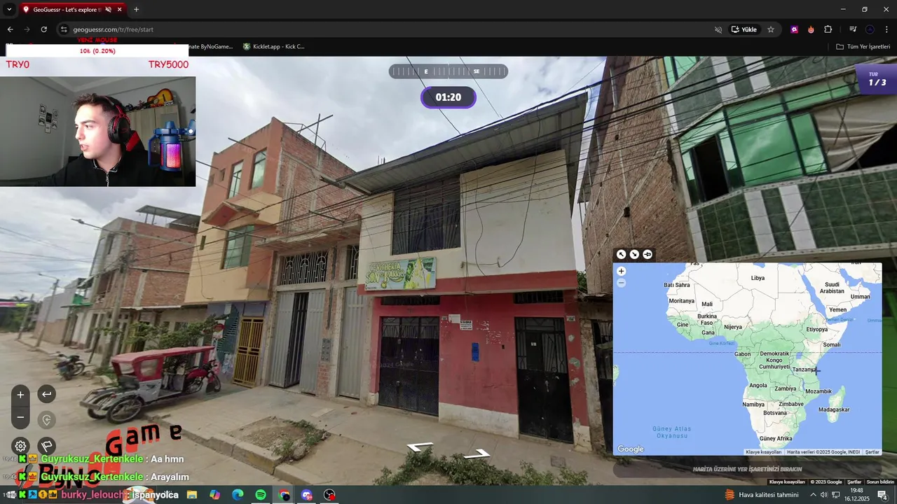Image resolution: width=897 pixels, height=504 pixels.
Task: Zoom out on the guess map
Action: click(x=621, y=283)
